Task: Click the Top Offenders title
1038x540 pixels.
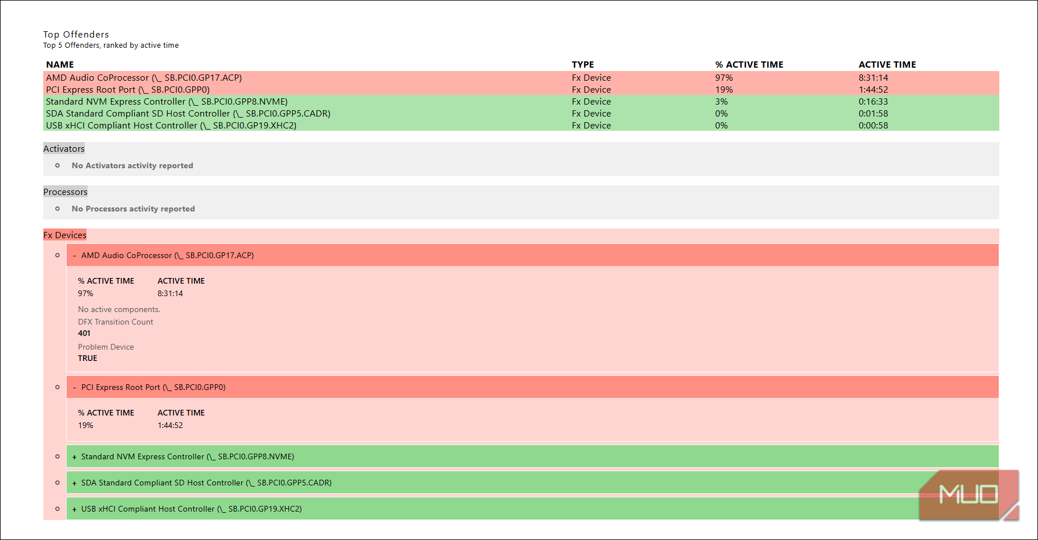Action: click(76, 35)
